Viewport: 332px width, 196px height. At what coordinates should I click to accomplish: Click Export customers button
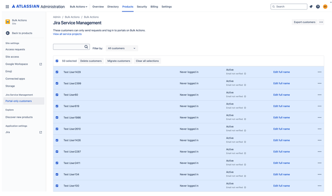click(x=305, y=22)
